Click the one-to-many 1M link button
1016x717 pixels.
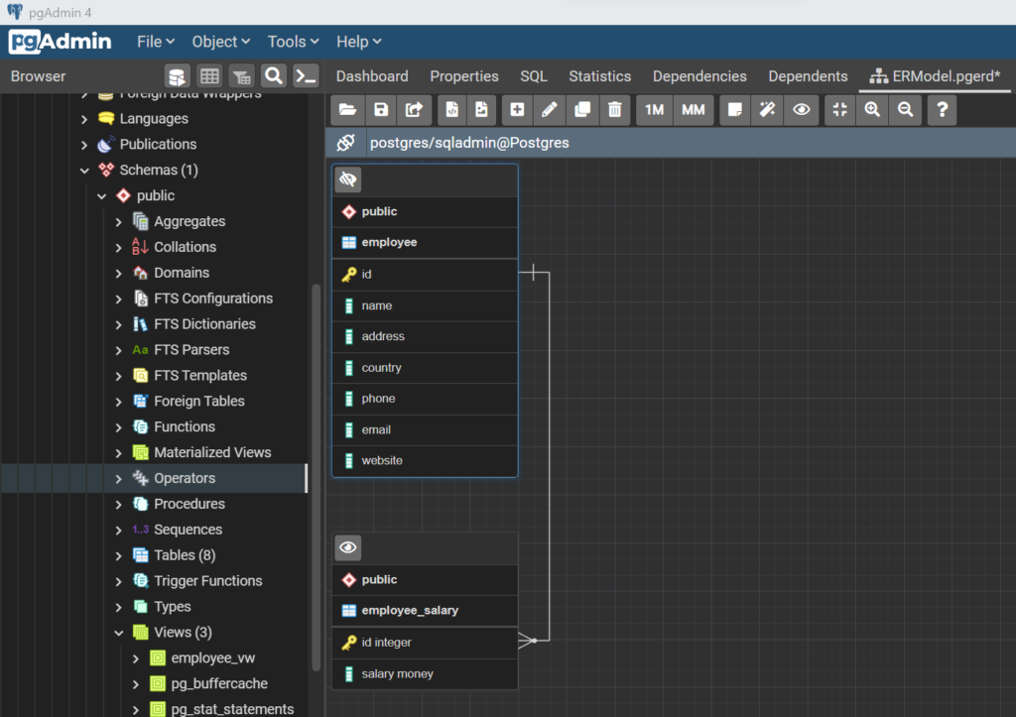click(x=654, y=110)
